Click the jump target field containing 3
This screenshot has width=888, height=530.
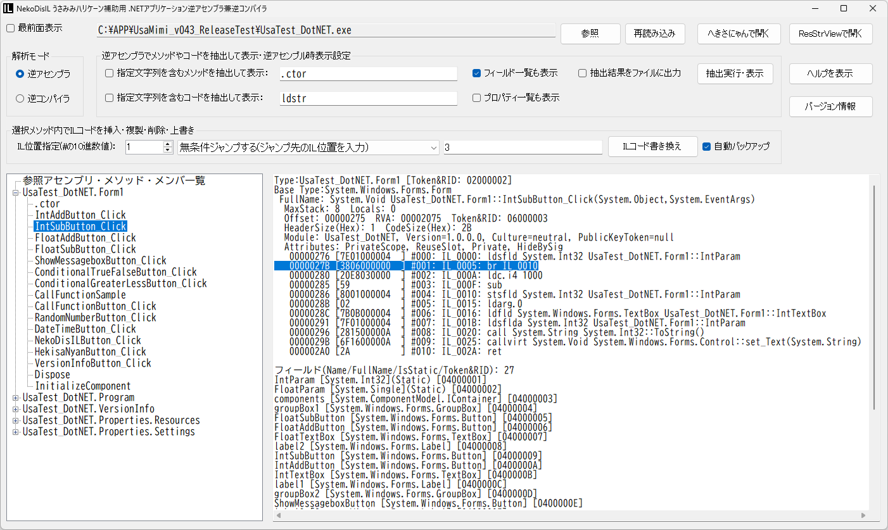click(523, 148)
